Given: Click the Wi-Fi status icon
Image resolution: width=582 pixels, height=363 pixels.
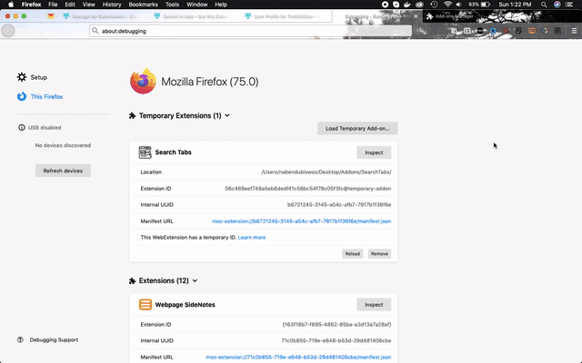Looking at the screenshot, I should (448, 5).
